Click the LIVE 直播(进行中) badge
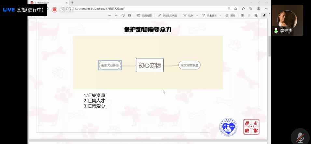Image resolution: width=311 pixels, height=144 pixels. pyautogui.click(x=23, y=10)
